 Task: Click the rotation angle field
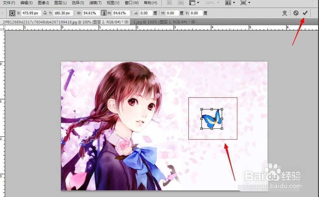click(146, 13)
